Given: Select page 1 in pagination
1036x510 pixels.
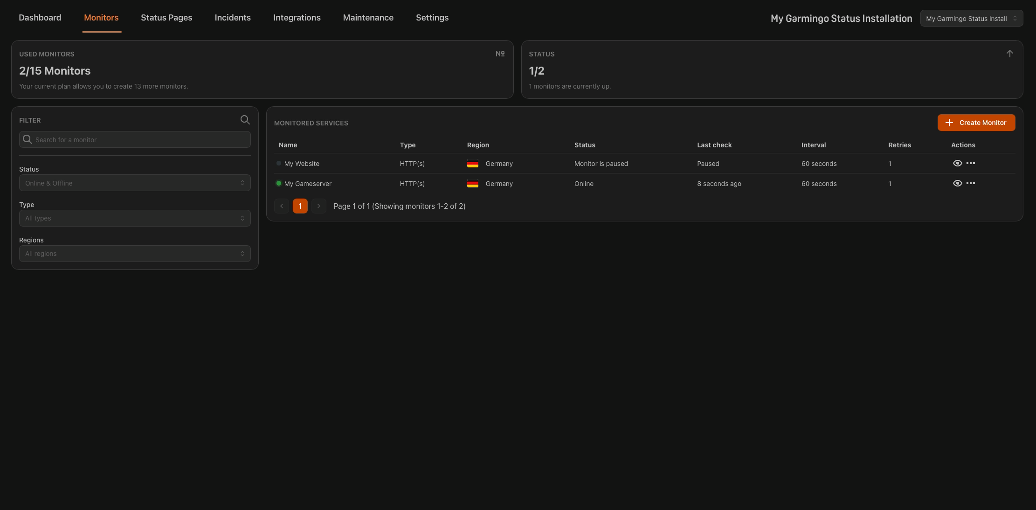Looking at the screenshot, I should (300, 206).
